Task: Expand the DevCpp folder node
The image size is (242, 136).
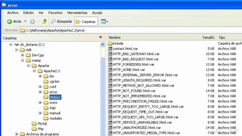Action: 23,55
